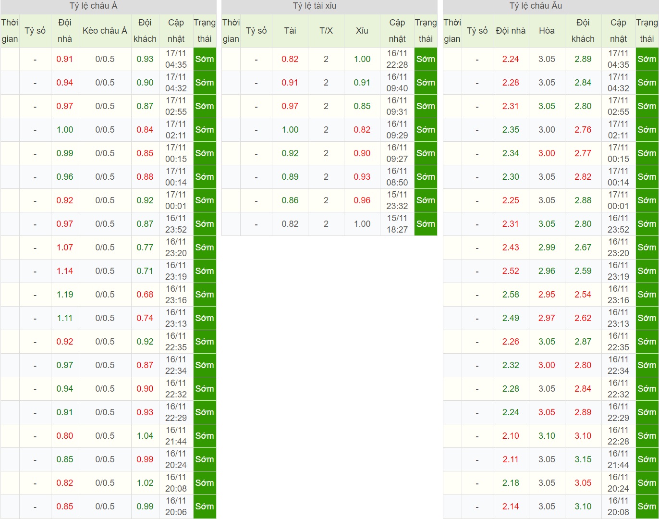This screenshot has height=519, width=659.
Task: Click over/under update time 16/11 08:50
Action: [x=397, y=177]
